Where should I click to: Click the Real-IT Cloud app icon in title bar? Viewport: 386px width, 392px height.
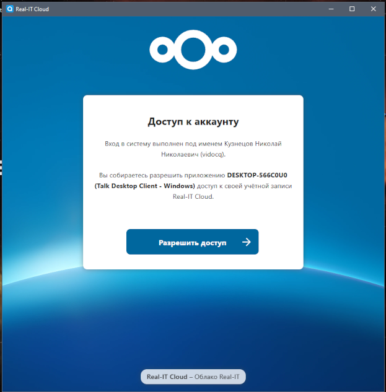coord(10,9)
